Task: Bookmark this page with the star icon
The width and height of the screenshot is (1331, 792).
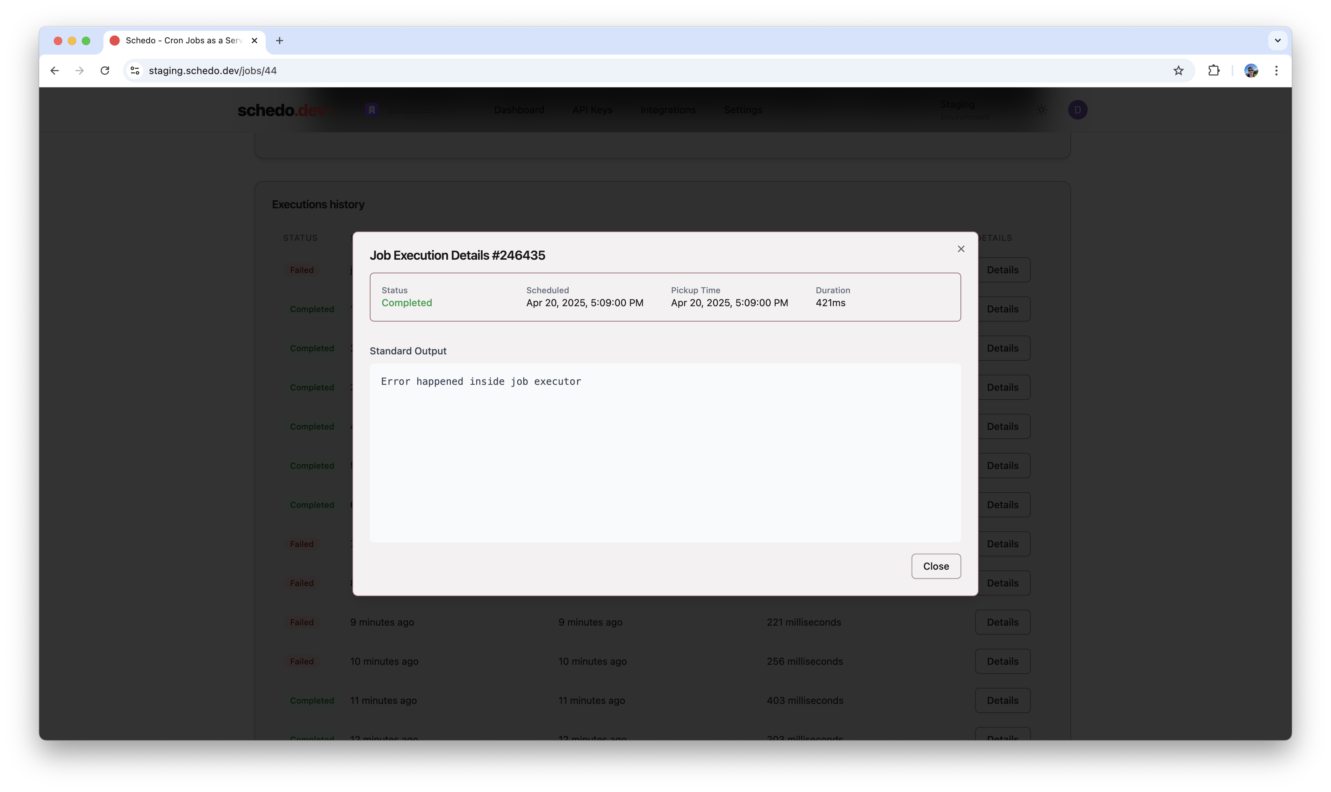Action: (x=1178, y=71)
